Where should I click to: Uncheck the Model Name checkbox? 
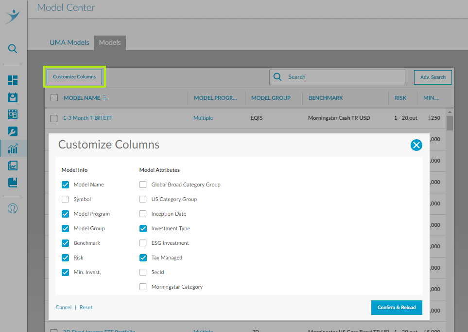click(65, 184)
